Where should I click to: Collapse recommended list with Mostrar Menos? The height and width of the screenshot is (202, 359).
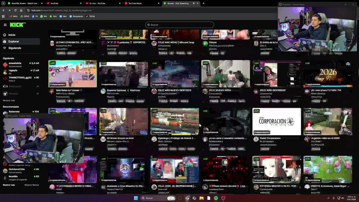[x=32, y=185]
